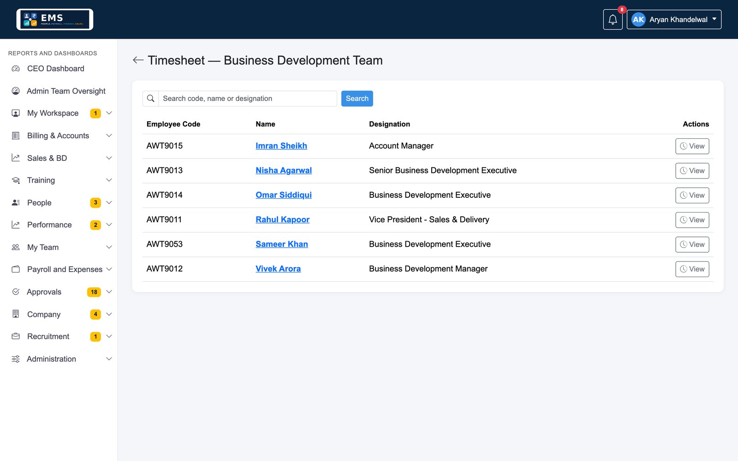Click the Training graduation cap icon

pos(16,180)
